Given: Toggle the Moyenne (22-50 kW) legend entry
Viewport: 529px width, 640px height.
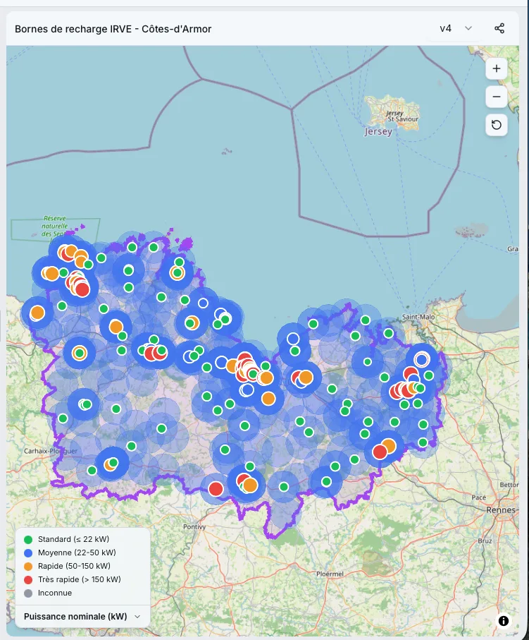Looking at the screenshot, I should pyautogui.click(x=70, y=553).
